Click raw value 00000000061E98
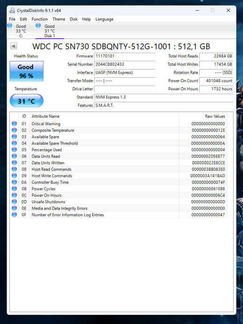 point(208,189)
